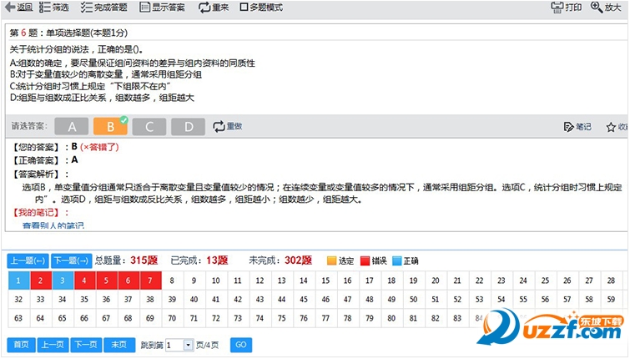Jump to question 24 cell
This screenshot has width=630, height=359.
[523, 281]
